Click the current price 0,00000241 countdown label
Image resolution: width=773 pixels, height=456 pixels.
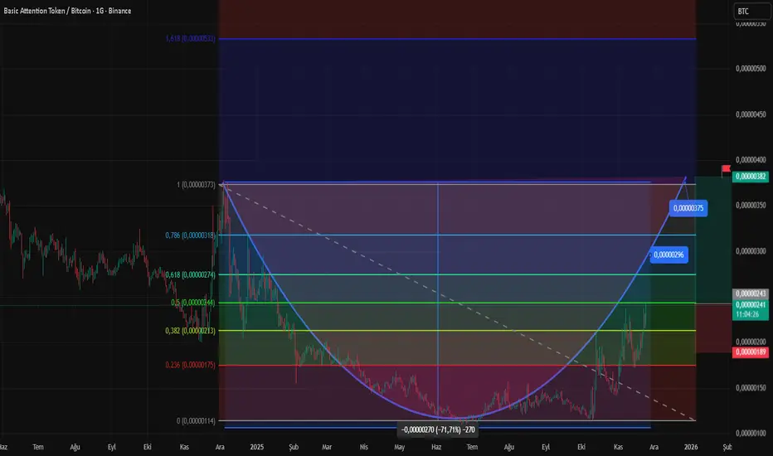[751, 309]
